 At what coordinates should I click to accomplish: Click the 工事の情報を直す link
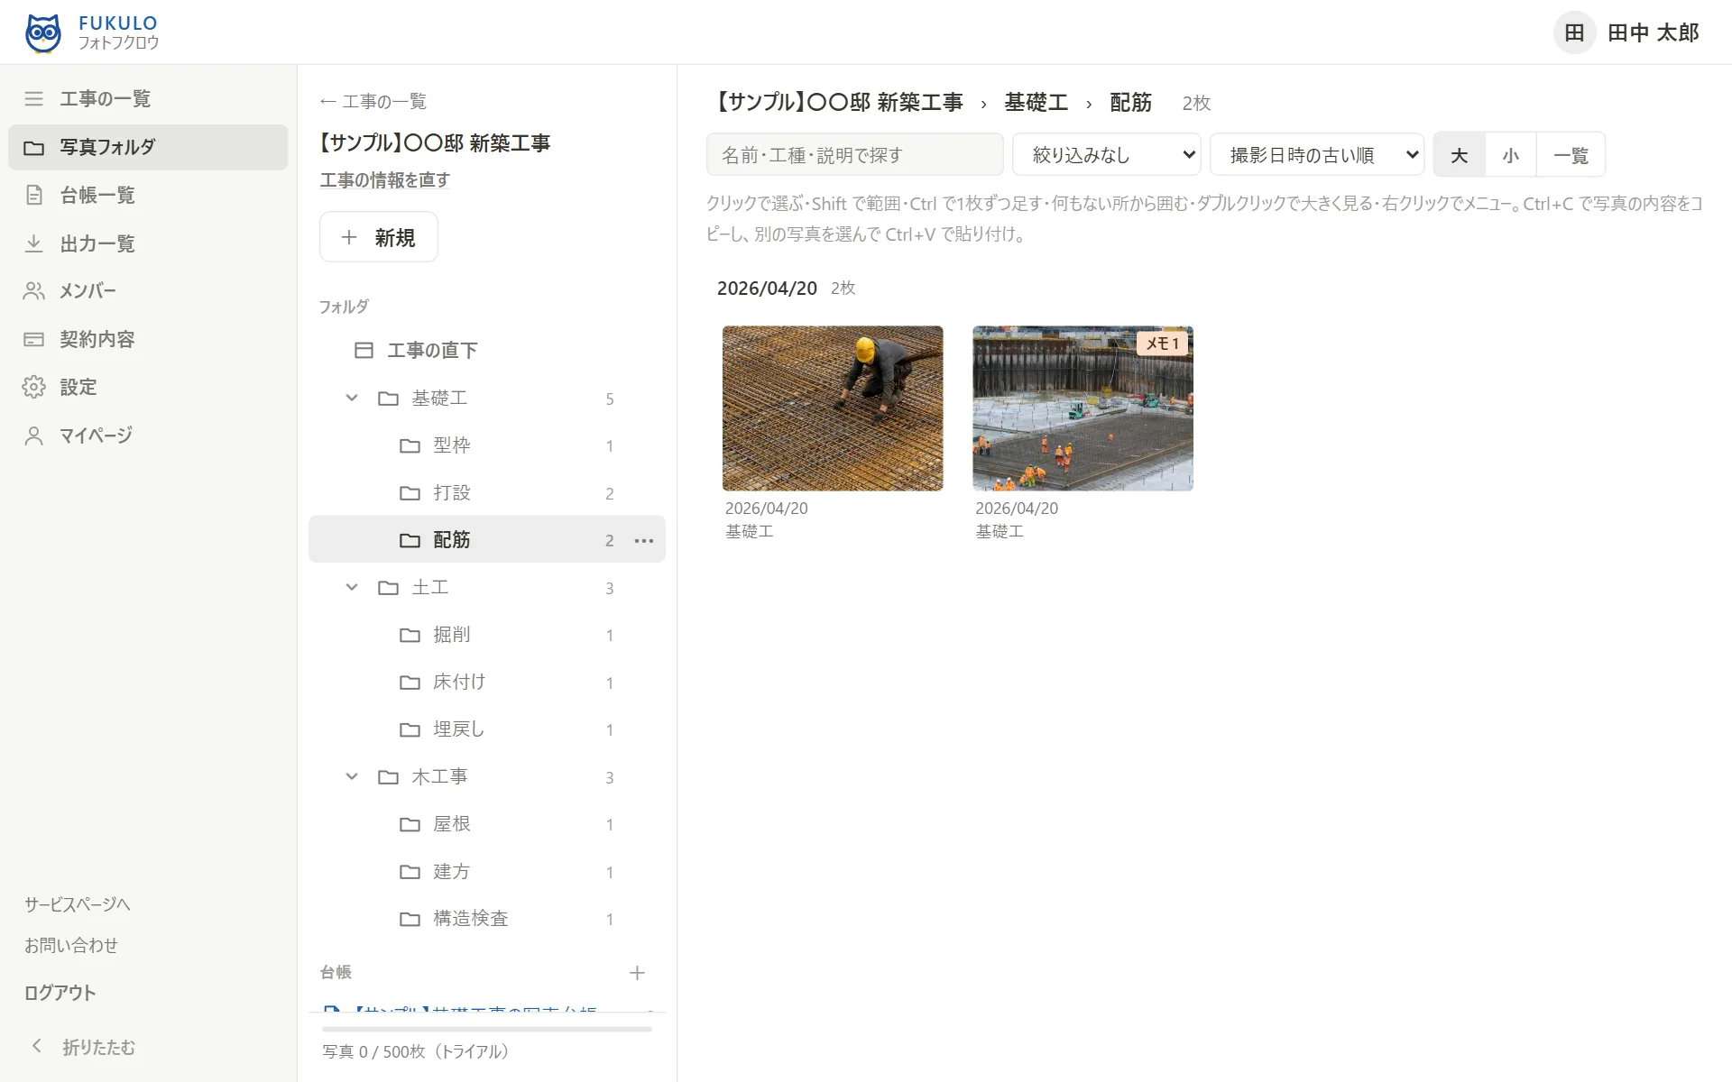click(385, 180)
